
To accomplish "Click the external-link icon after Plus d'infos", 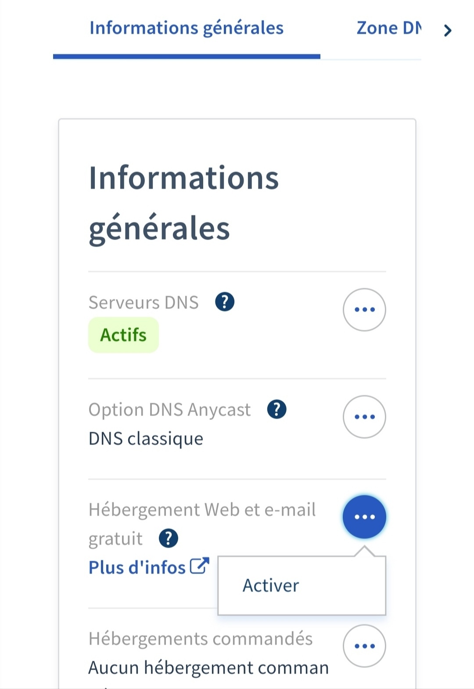I will (x=200, y=566).
